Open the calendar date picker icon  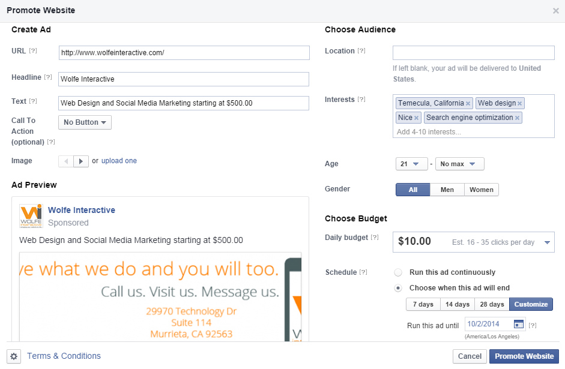click(x=519, y=324)
